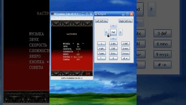Click the left arrow beside Pad
The image size is (186, 105).
point(106,32)
